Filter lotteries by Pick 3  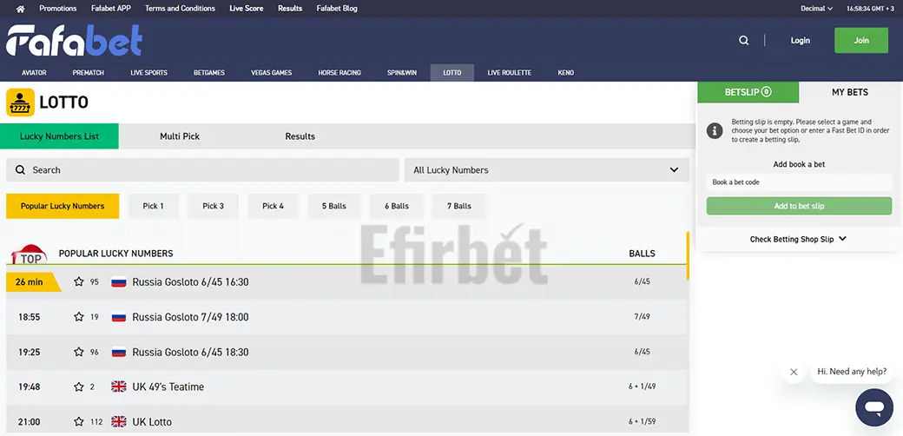pyautogui.click(x=213, y=206)
